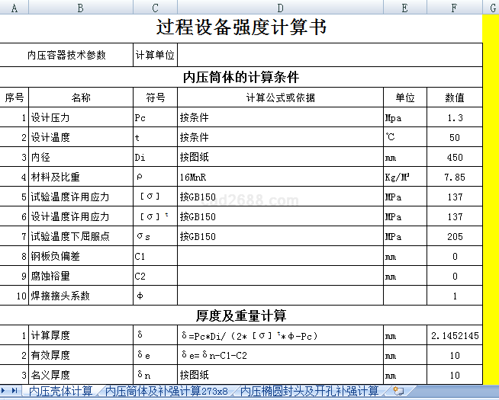The width and height of the screenshot is (499, 400).
Task: Select the inner diameter value 450 cell
Action: pos(455,158)
